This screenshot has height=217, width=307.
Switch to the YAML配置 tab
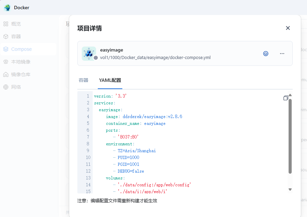[x=110, y=80]
